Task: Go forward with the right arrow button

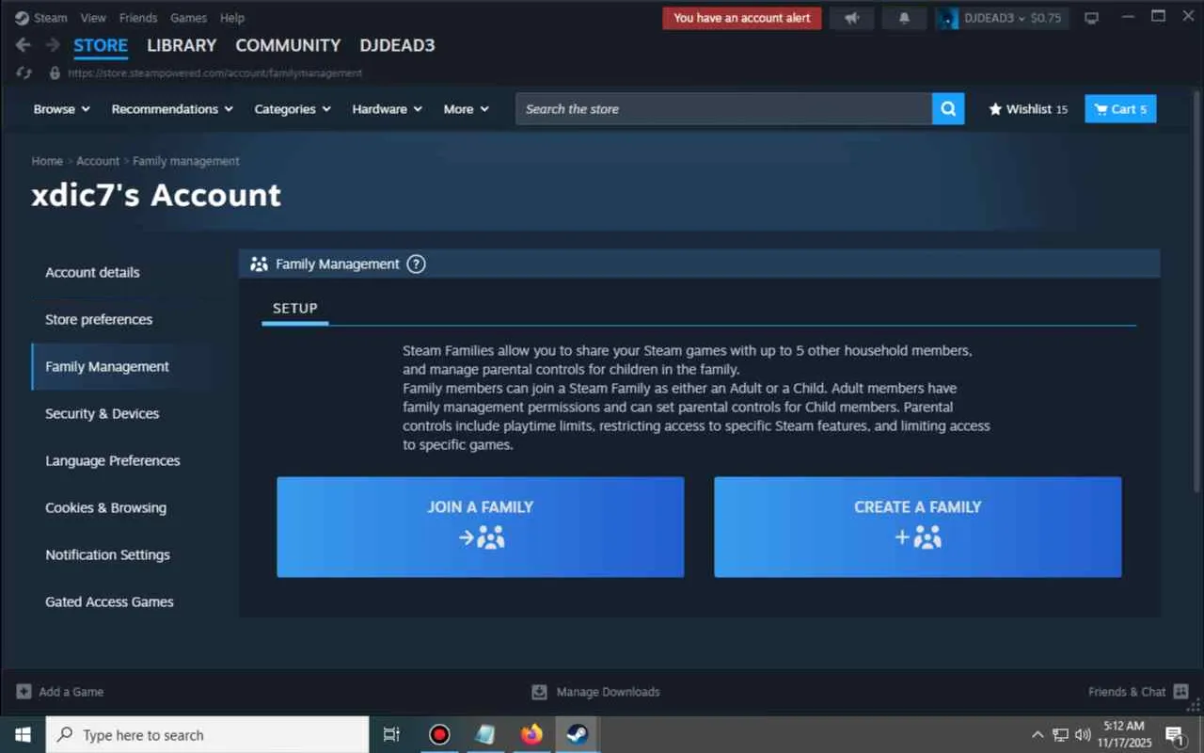Action: click(x=53, y=45)
